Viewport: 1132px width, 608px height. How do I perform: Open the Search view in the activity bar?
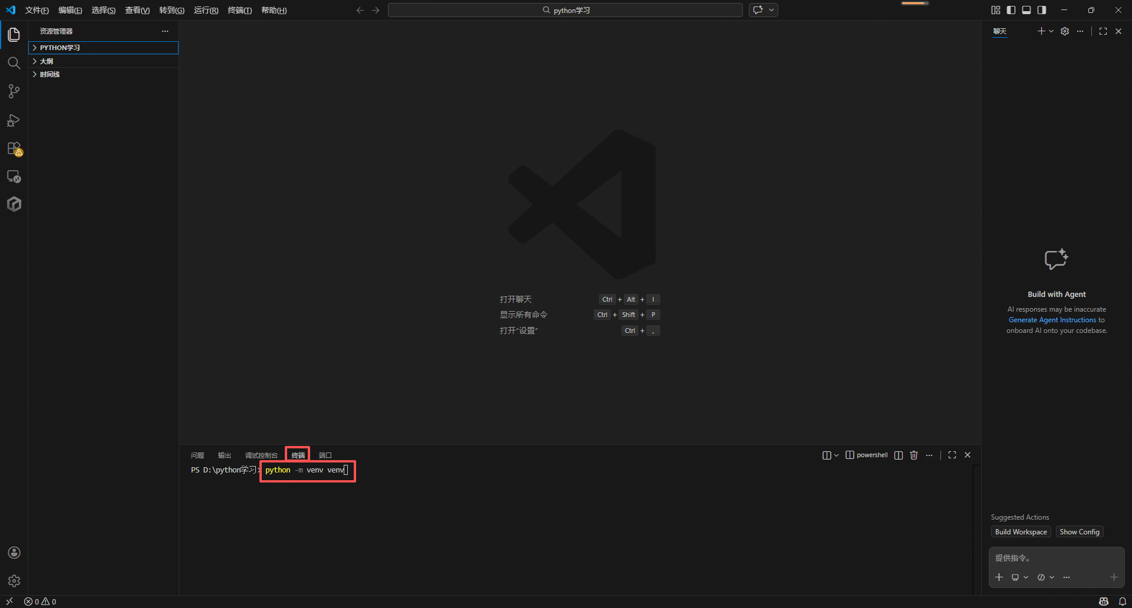[14, 63]
